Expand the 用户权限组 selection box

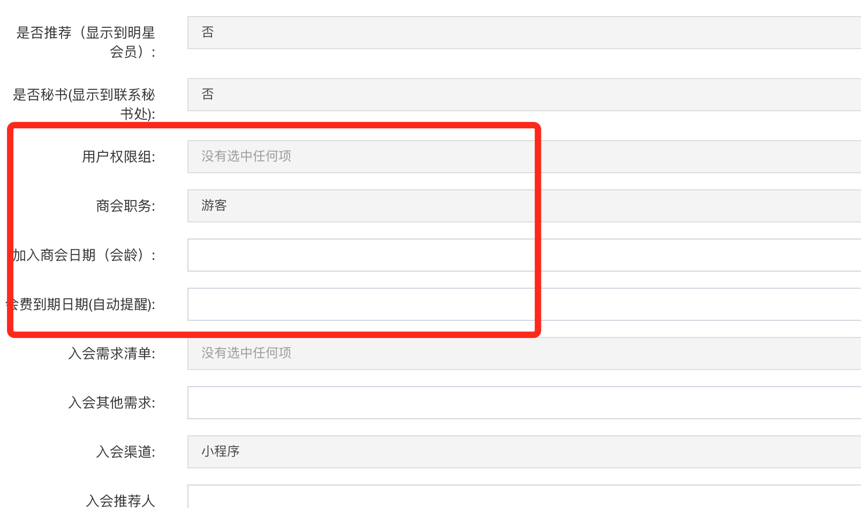pyautogui.click(x=524, y=157)
